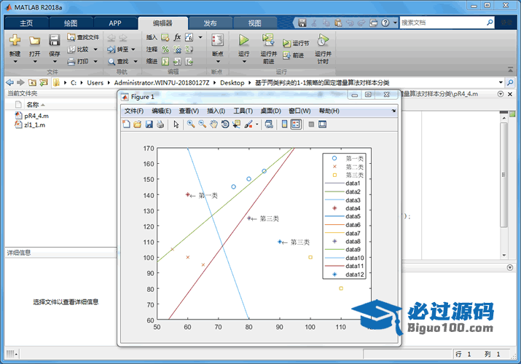Select the Zoom Out magnifier tool
The image size is (521, 364).
(x=203, y=124)
